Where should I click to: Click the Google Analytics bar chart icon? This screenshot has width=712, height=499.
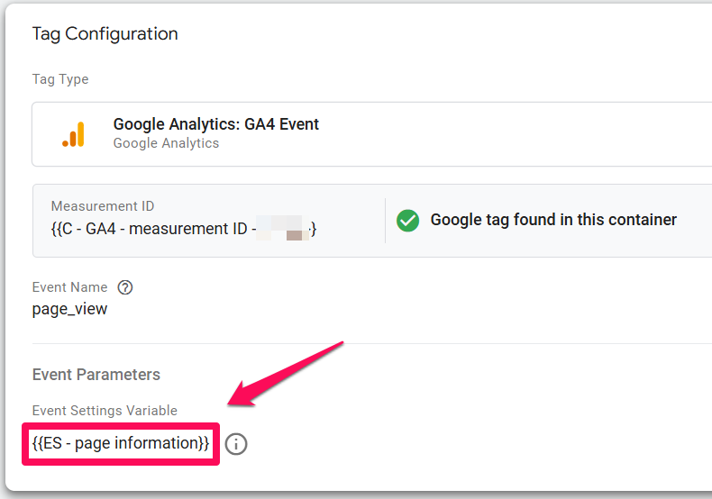click(x=74, y=134)
